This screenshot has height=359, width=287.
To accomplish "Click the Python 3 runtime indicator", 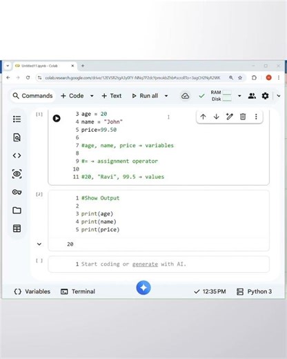I will click(254, 291).
